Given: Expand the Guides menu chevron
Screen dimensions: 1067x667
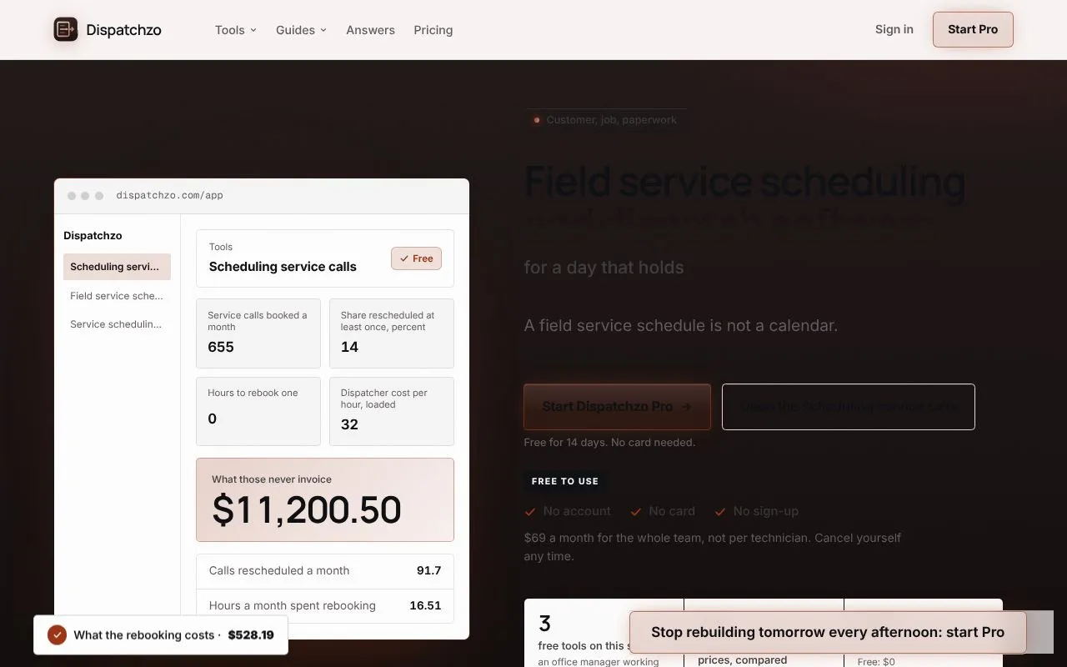Looking at the screenshot, I should (x=323, y=30).
